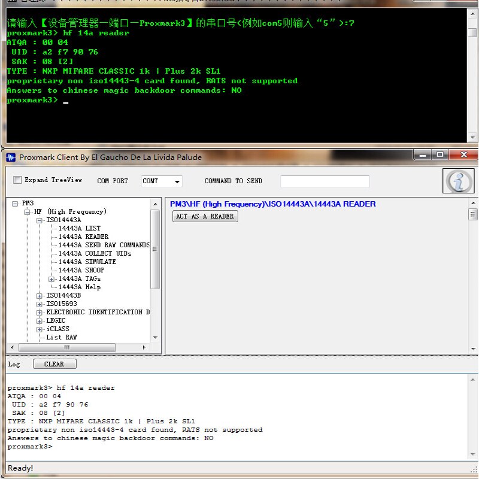Select the PM3 root label
The height and width of the screenshot is (479, 479).
[x=28, y=203]
